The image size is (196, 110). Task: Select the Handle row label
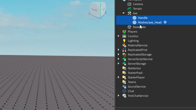coord(143,18)
